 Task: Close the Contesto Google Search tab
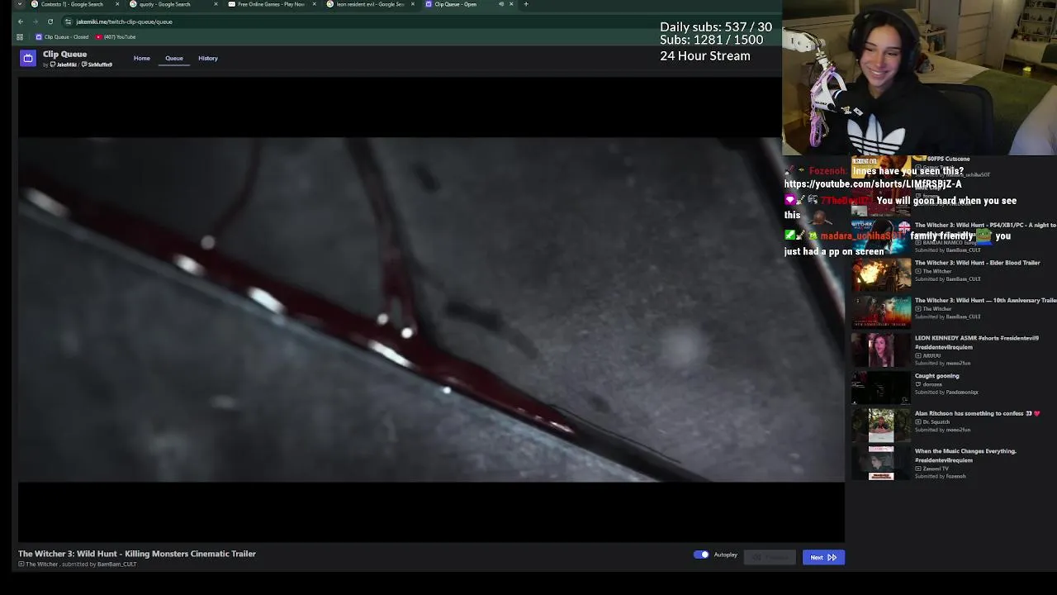(117, 4)
